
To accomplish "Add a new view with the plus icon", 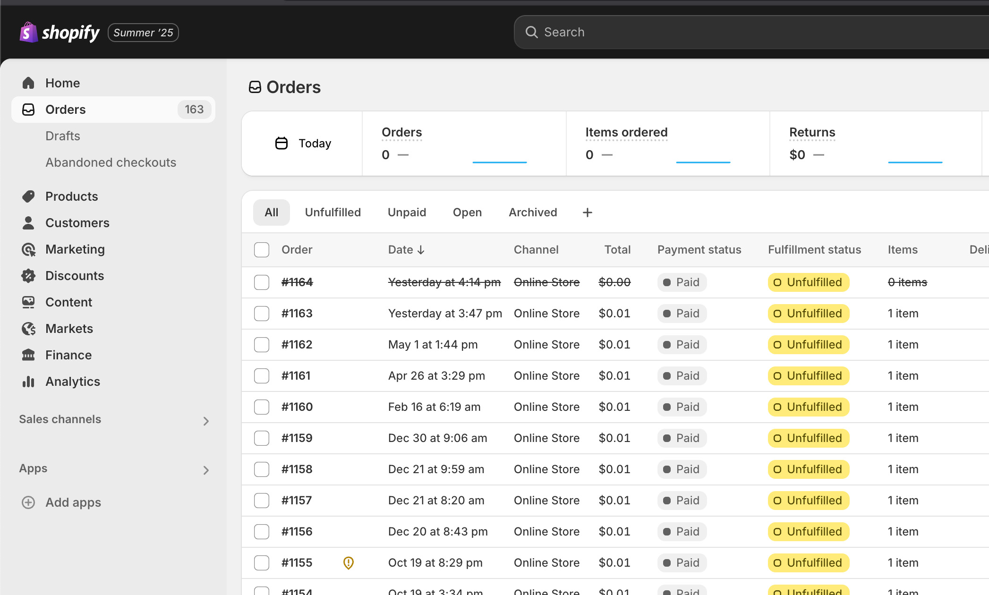I will click(x=588, y=212).
